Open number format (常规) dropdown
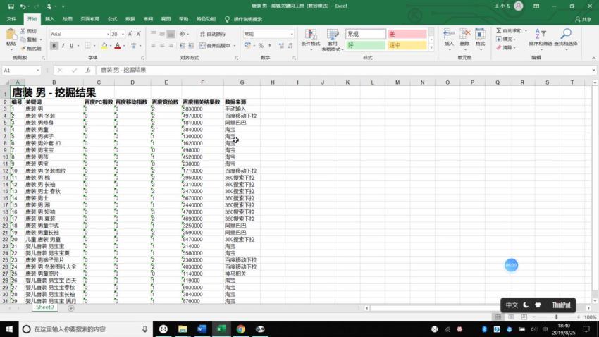 [292, 34]
